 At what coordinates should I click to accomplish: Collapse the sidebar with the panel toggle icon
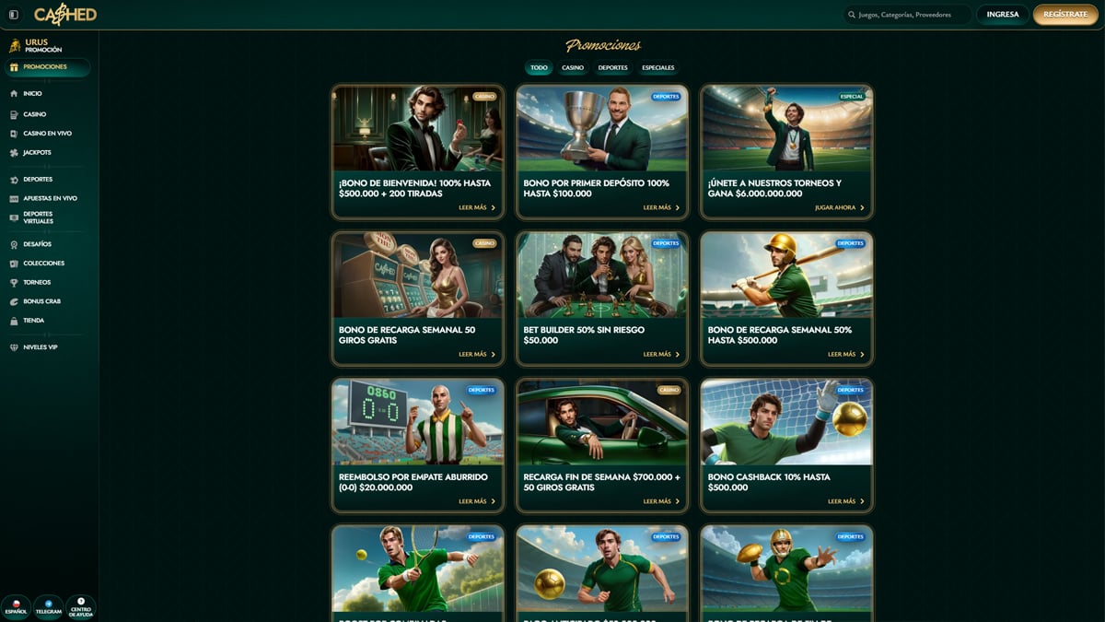13,15
